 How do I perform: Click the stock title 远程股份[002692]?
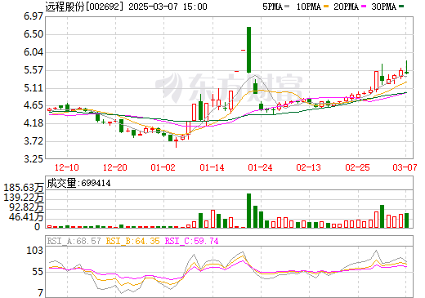pyautogui.click(x=84, y=7)
